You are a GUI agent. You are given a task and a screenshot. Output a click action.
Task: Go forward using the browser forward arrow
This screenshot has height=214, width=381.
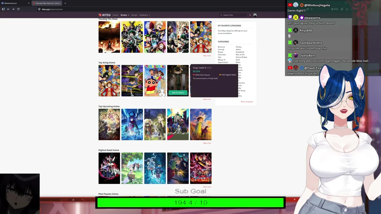(13, 9)
